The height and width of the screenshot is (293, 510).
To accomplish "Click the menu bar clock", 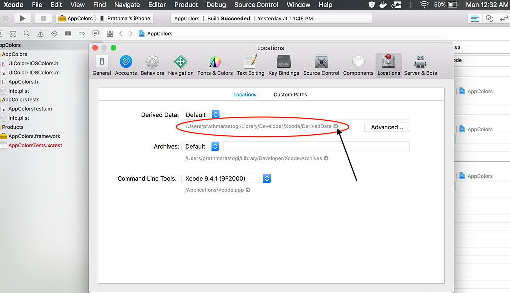I will (x=487, y=5).
